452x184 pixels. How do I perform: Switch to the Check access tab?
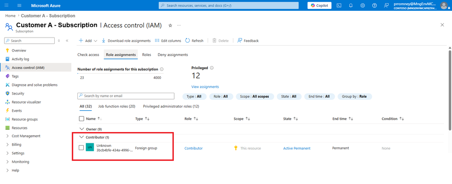click(x=88, y=55)
